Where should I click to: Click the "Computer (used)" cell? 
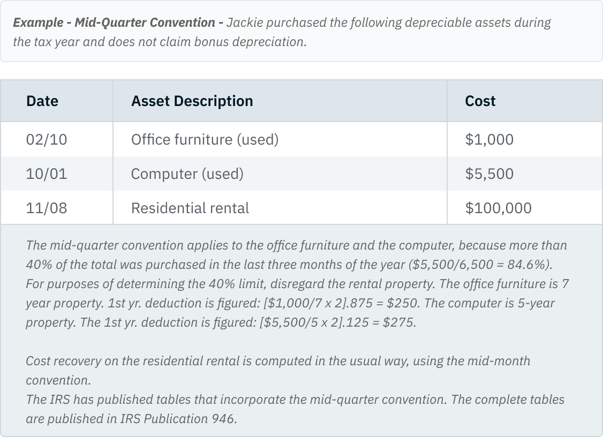tap(187, 174)
